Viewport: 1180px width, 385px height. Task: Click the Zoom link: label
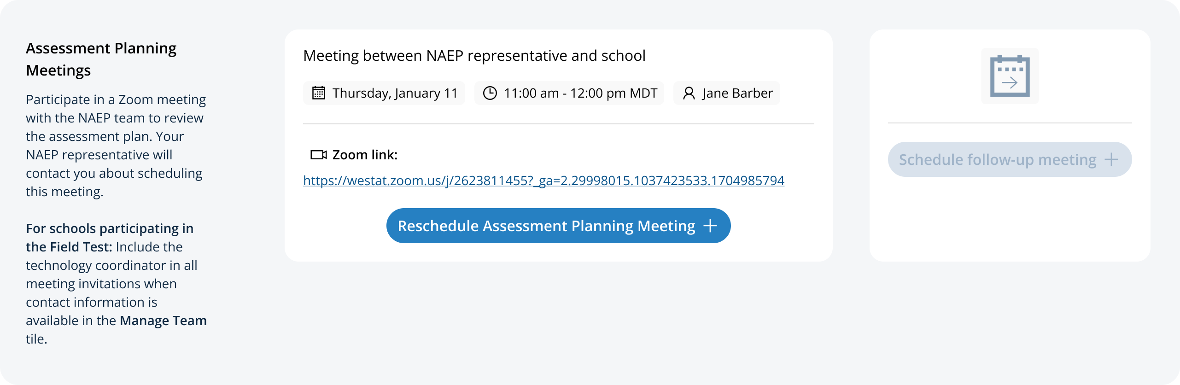pos(365,155)
